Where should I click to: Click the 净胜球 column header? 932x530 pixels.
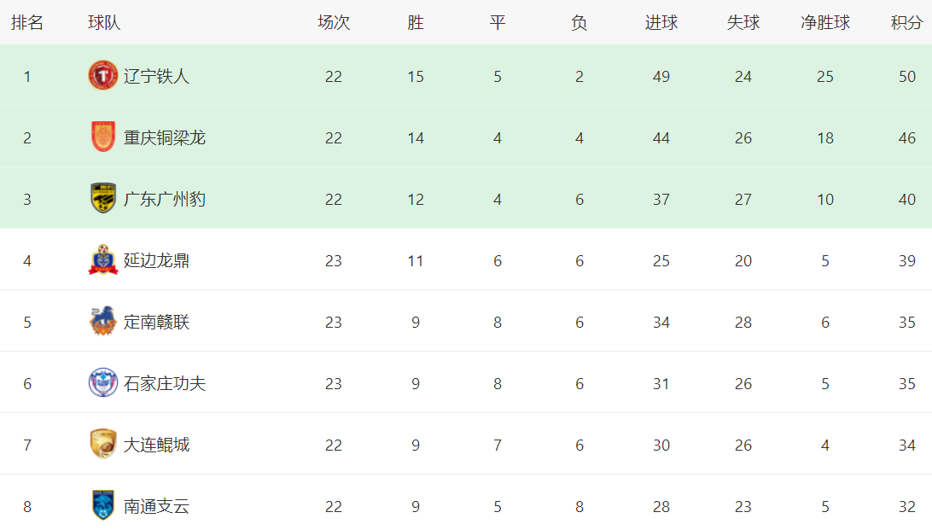(825, 22)
